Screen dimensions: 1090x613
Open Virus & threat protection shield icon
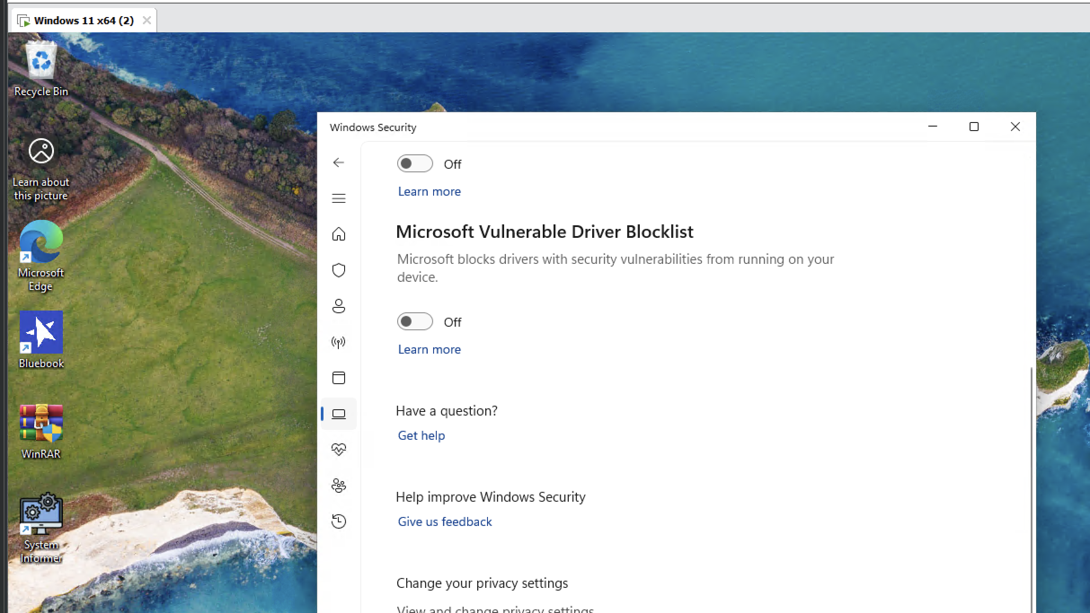point(338,270)
